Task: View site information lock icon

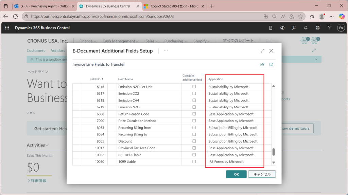Action: coord(26,16)
